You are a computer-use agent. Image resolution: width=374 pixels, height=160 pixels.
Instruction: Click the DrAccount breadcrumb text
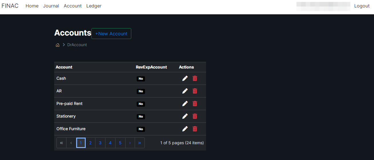point(77,45)
